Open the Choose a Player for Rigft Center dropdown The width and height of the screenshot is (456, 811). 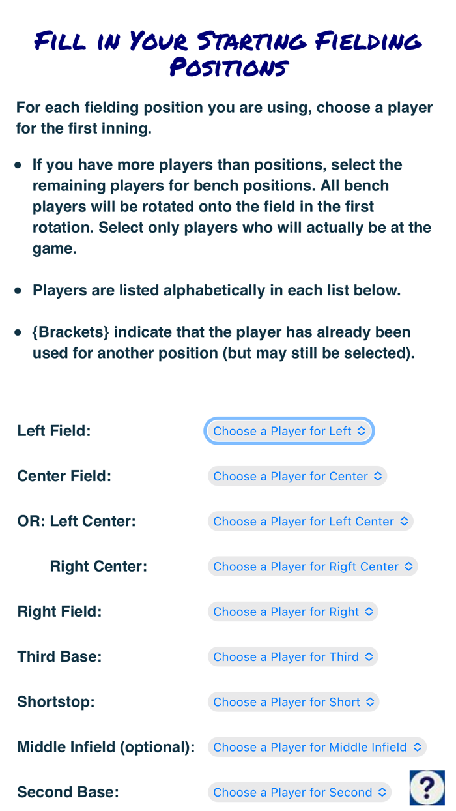point(313,567)
